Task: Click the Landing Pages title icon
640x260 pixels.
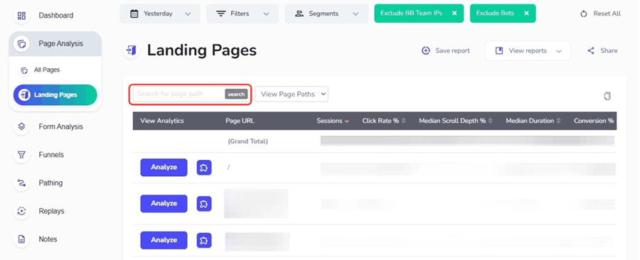Action: (131, 50)
